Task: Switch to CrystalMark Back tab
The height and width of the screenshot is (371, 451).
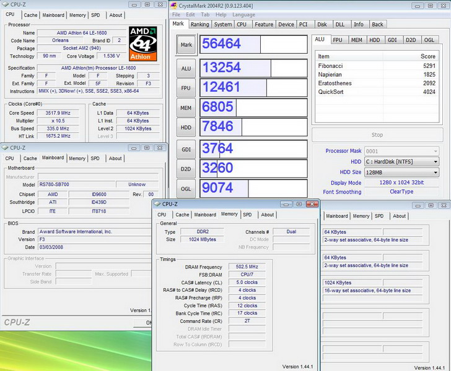Action: pos(377,24)
